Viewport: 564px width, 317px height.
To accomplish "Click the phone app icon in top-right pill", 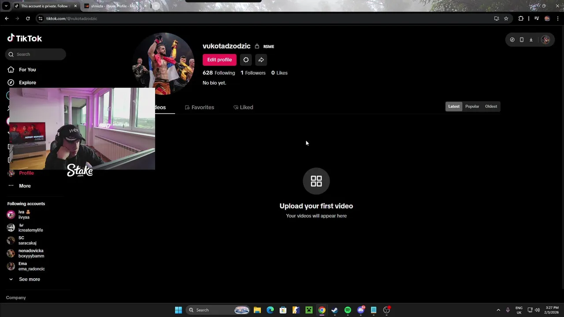I will pyautogui.click(x=521, y=40).
